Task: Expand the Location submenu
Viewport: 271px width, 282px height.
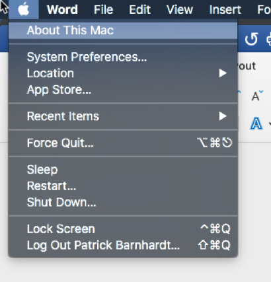Action: click(123, 73)
